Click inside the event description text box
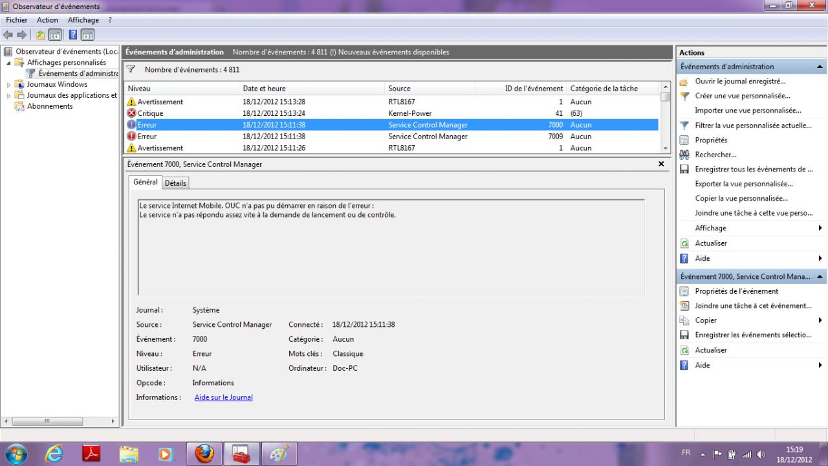Viewport: 828px width, 466px height. click(391, 247)
